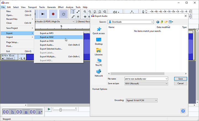
Task: Click the Up One Level folder icon
Action: [162, 22]
